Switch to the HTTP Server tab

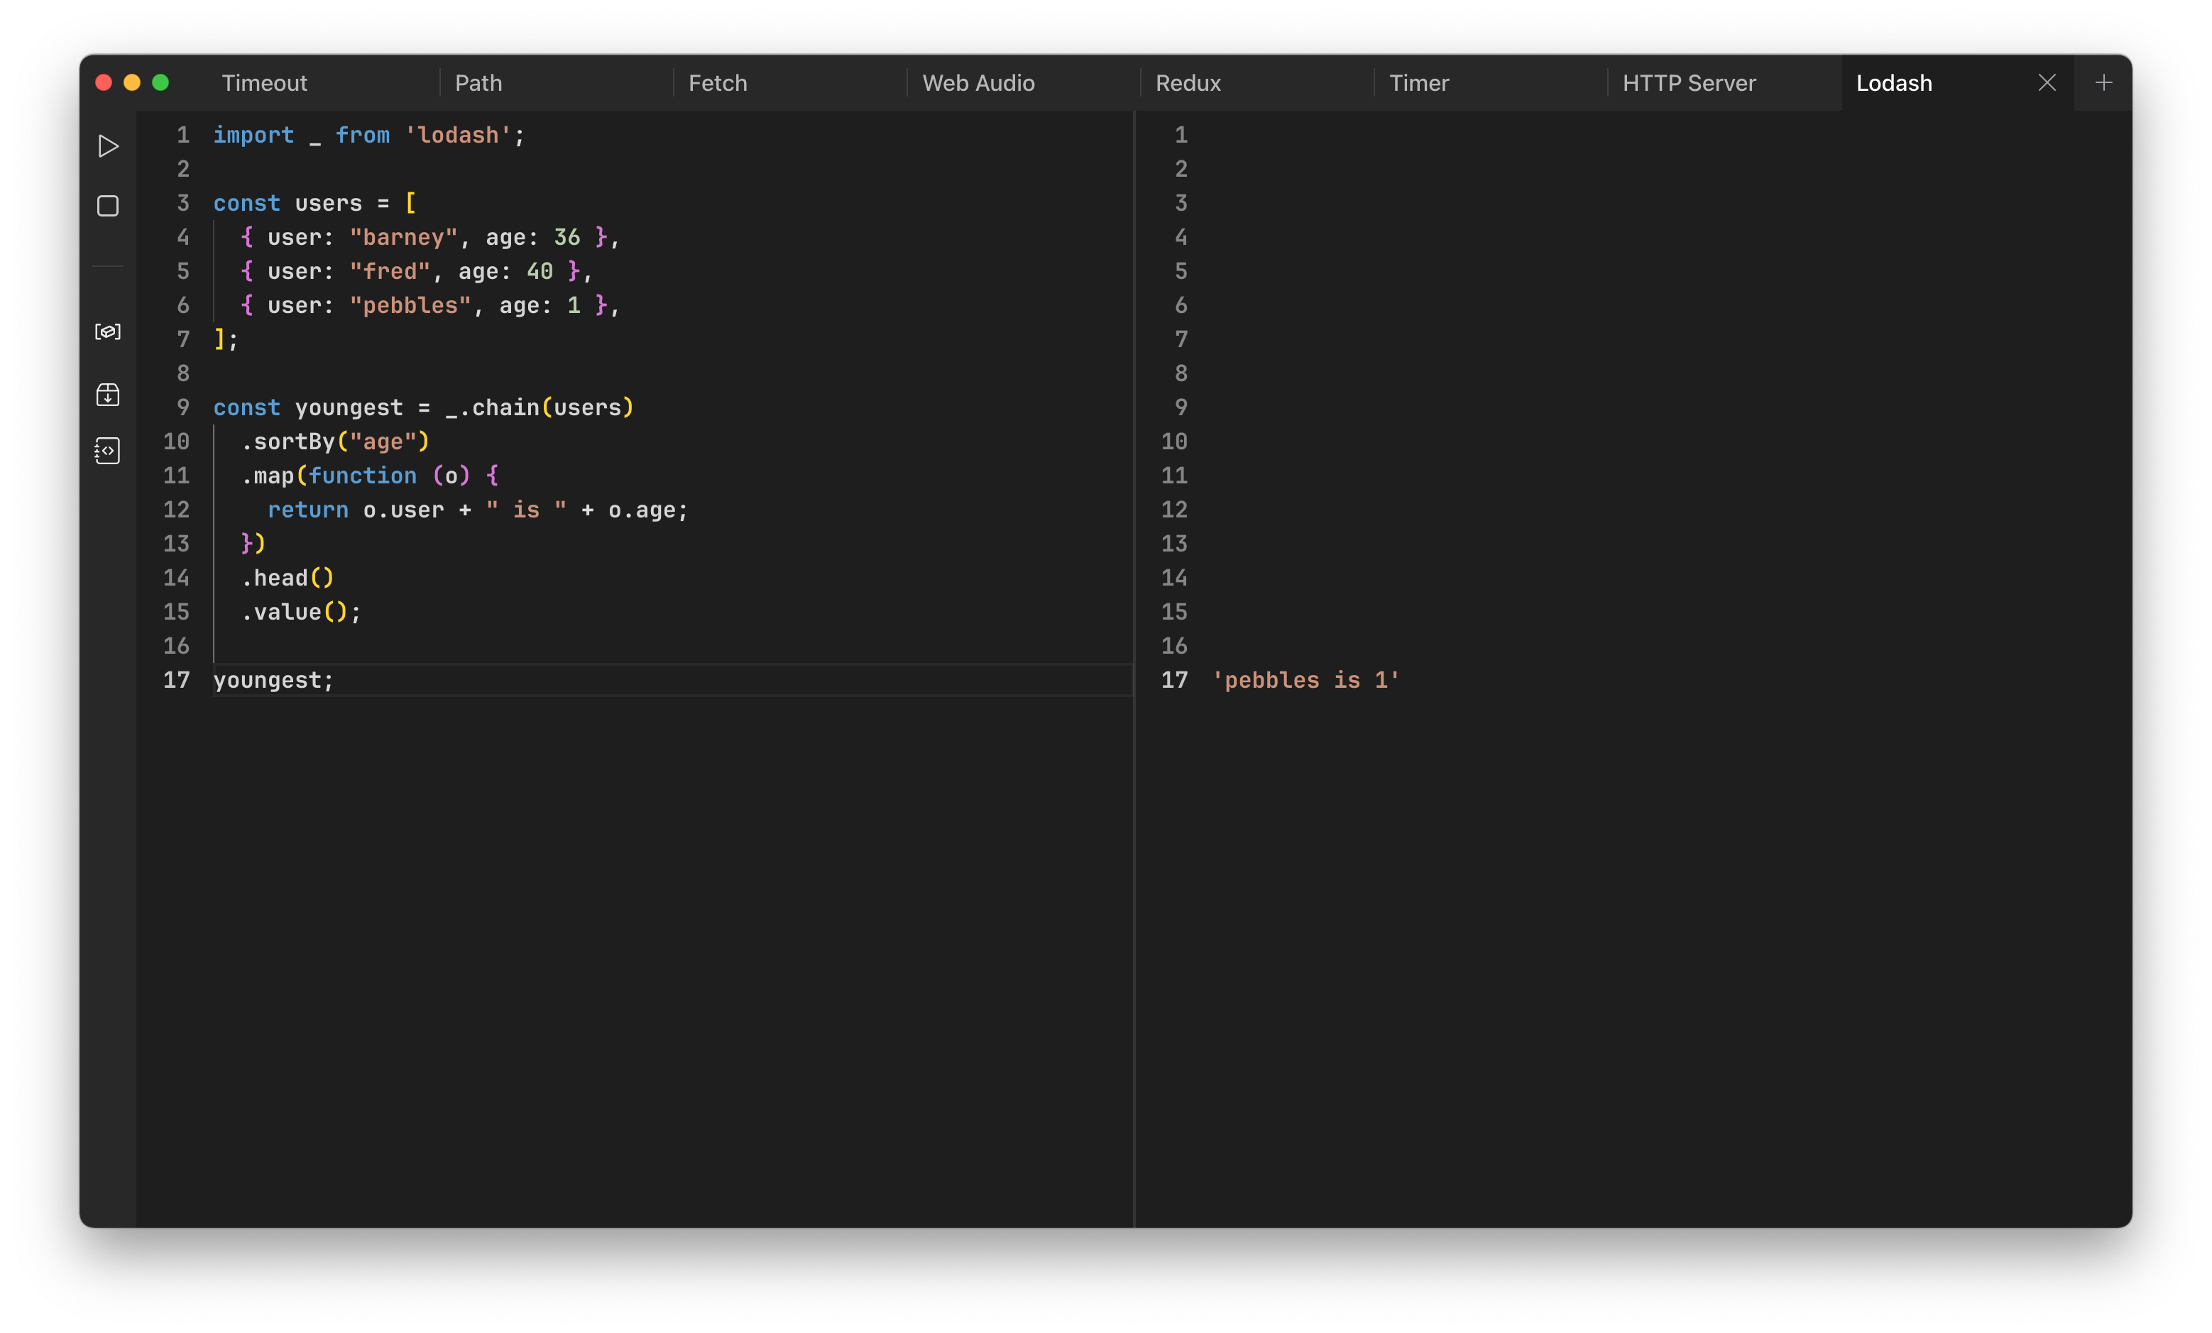click(x=1689, y=84)
